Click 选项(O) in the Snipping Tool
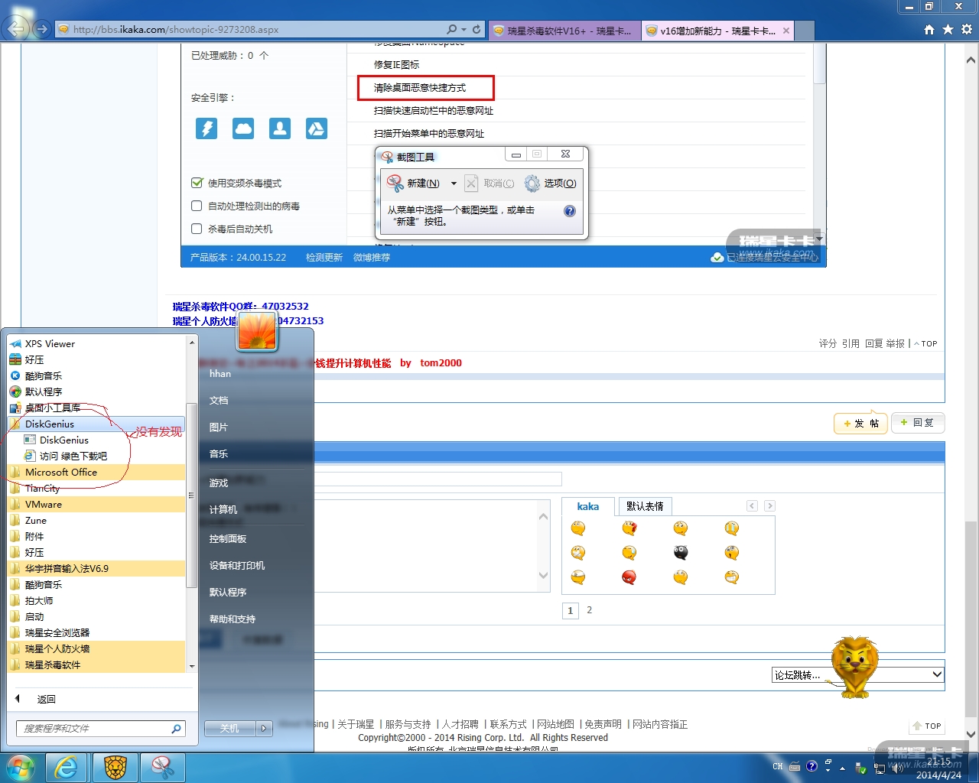Image resolution: width=979 pixels, height=783 pixels. (551, 184)
